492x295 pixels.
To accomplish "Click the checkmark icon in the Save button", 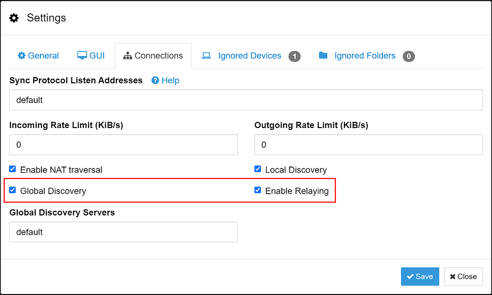I will (x=410, y=276).
